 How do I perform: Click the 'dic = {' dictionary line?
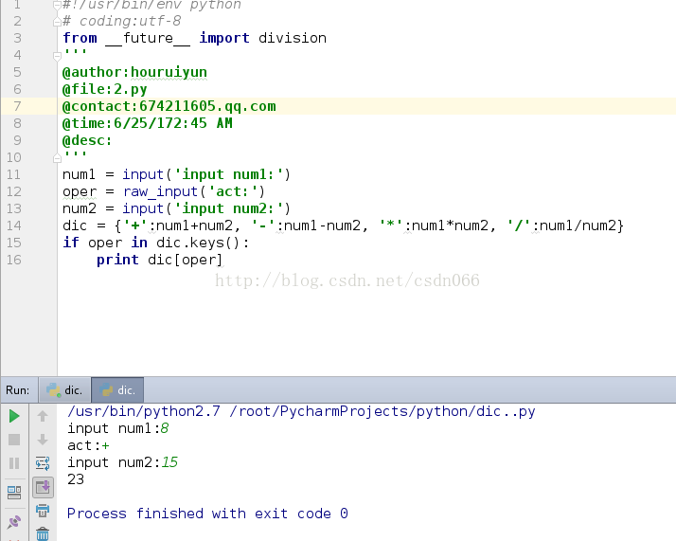point(343,225)
